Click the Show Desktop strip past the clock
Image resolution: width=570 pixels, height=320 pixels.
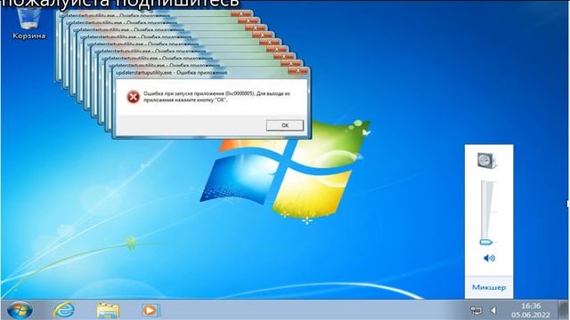coord(564,310)
